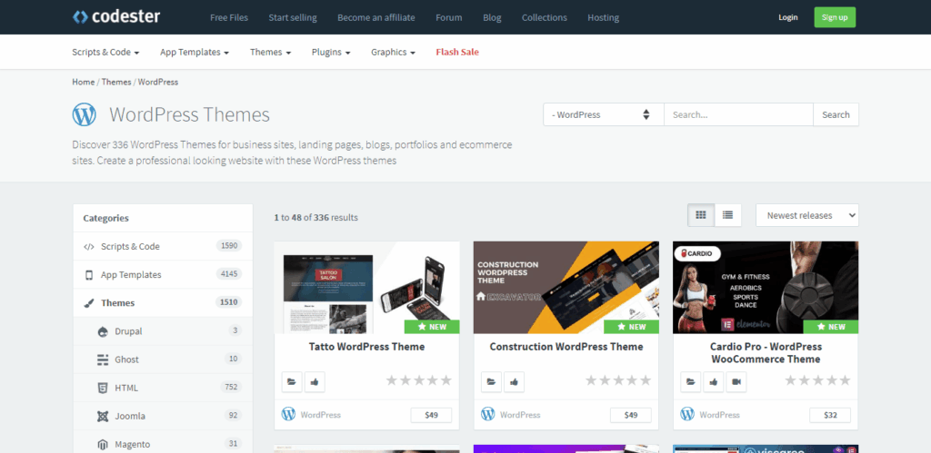Click the $49 price on Tatto WordPress Theme
This screenshot has width=931, height=453.
431,415
